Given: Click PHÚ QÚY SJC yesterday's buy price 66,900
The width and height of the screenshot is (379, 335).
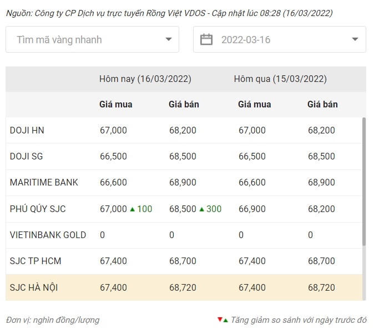Looking at the screenshot, I should [x=252, y=209].
